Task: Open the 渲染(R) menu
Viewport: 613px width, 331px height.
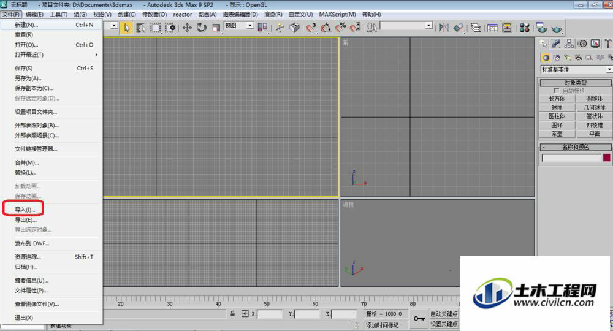Action: [273, 15]
